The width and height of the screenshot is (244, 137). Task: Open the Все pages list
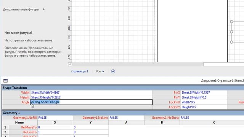[x=100, y=71]
